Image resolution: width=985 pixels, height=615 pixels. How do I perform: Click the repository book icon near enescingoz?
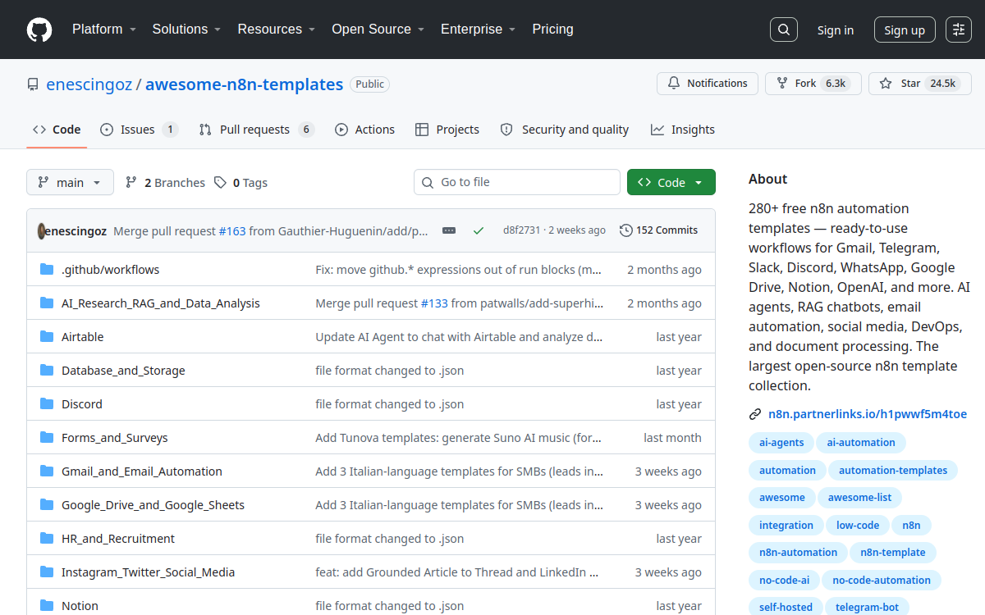tap(33, 84)
